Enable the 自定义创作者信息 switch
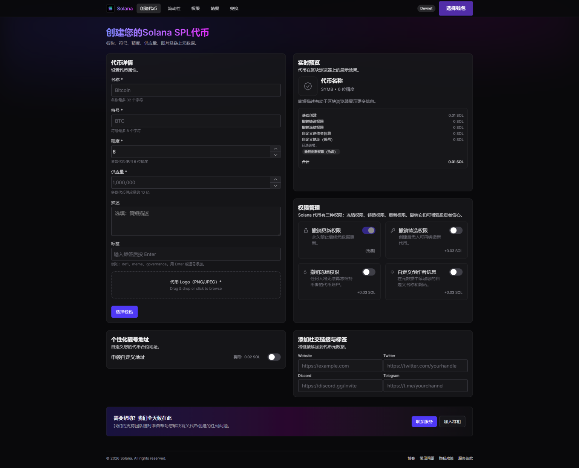 [456, 272]
